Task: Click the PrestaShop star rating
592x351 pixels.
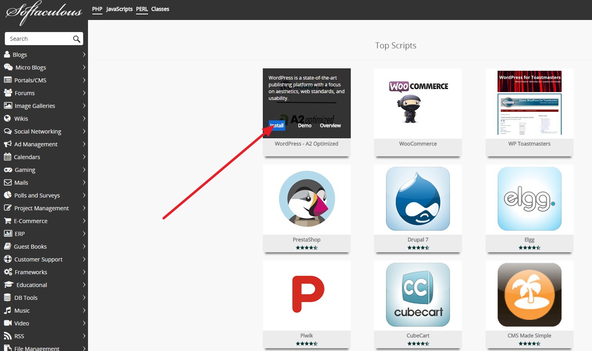Action: 307,248
